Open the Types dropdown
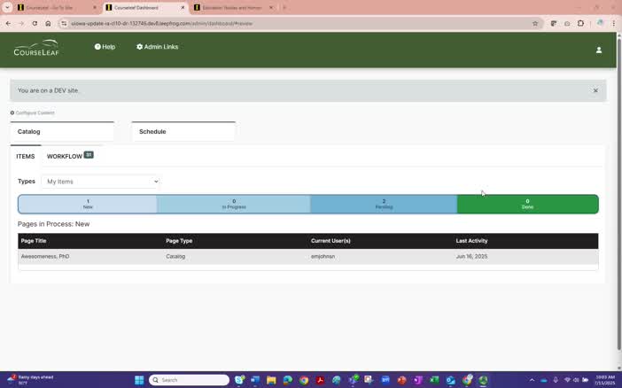 (100, 182)
